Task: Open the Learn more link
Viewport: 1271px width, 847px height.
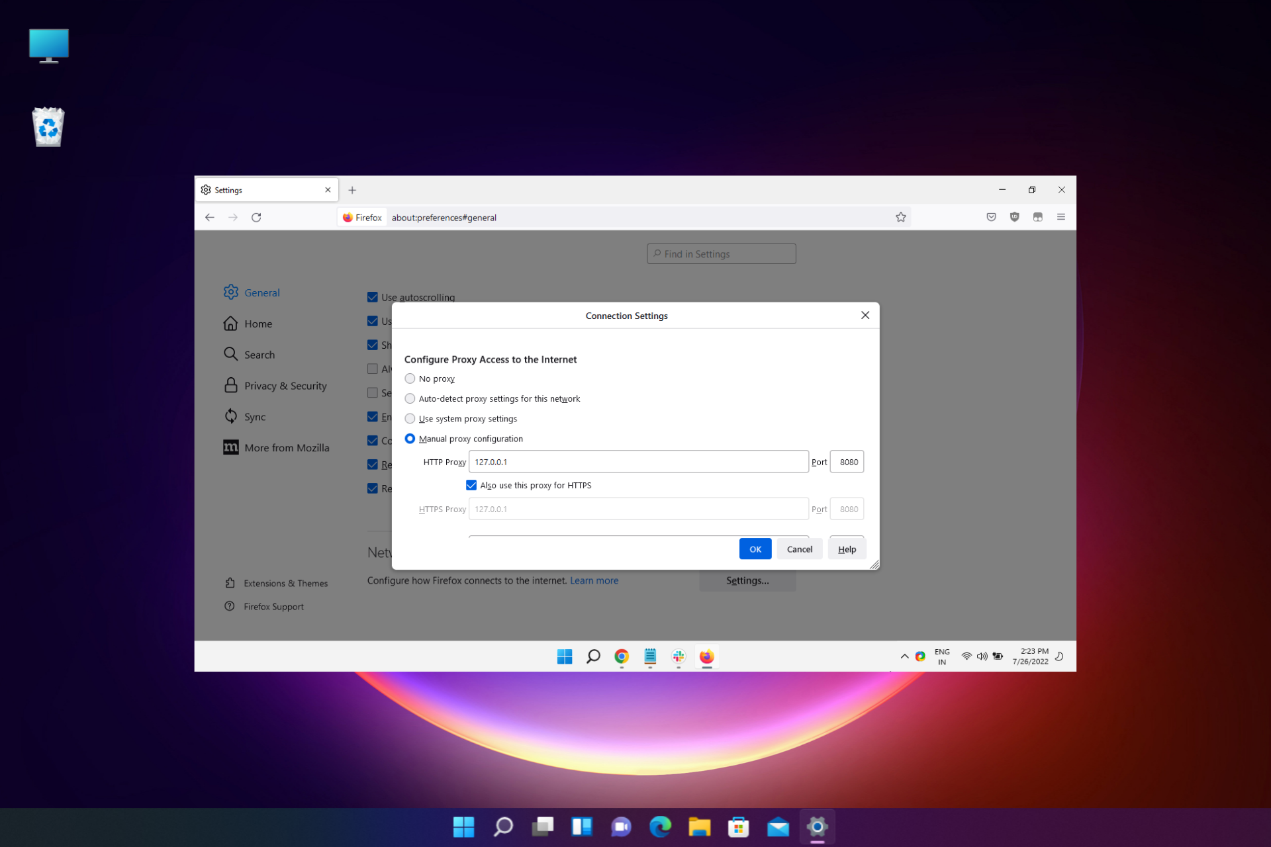Action: (594, 580)
